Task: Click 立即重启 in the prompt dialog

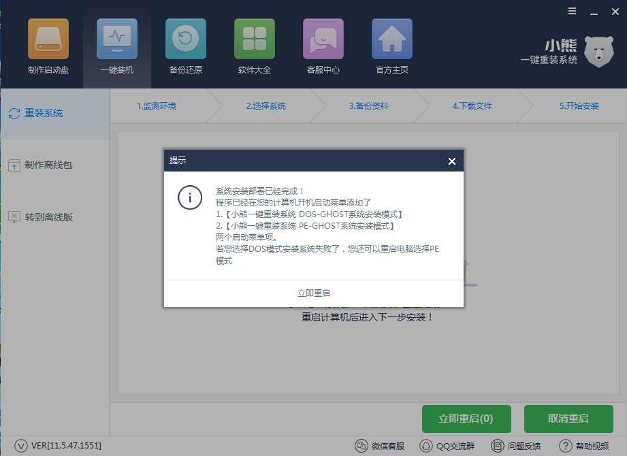Action: tap(314, 293)
